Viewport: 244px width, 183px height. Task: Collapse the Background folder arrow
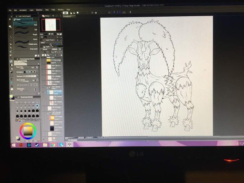click(x=48, y=113)
